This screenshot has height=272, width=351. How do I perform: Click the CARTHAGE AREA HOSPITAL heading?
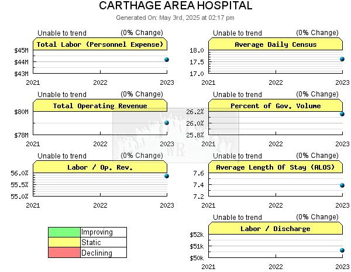175,6
